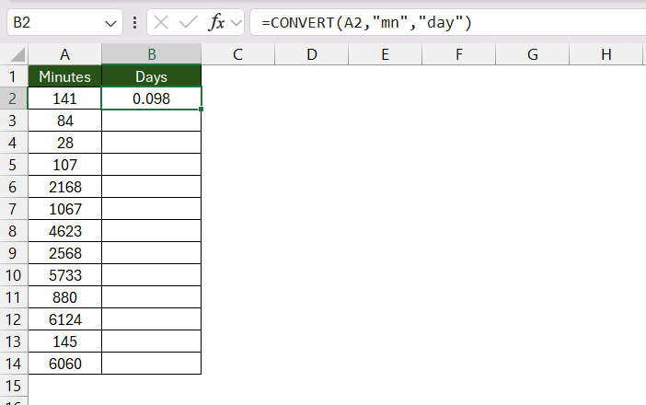
Task: Select cell containing 6060
Action: click(64, 364)
